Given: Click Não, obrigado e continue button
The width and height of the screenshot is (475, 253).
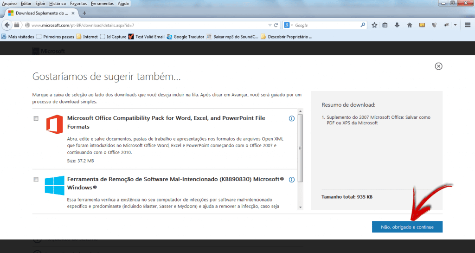Looking at the screenshot, I should (407, 227).
